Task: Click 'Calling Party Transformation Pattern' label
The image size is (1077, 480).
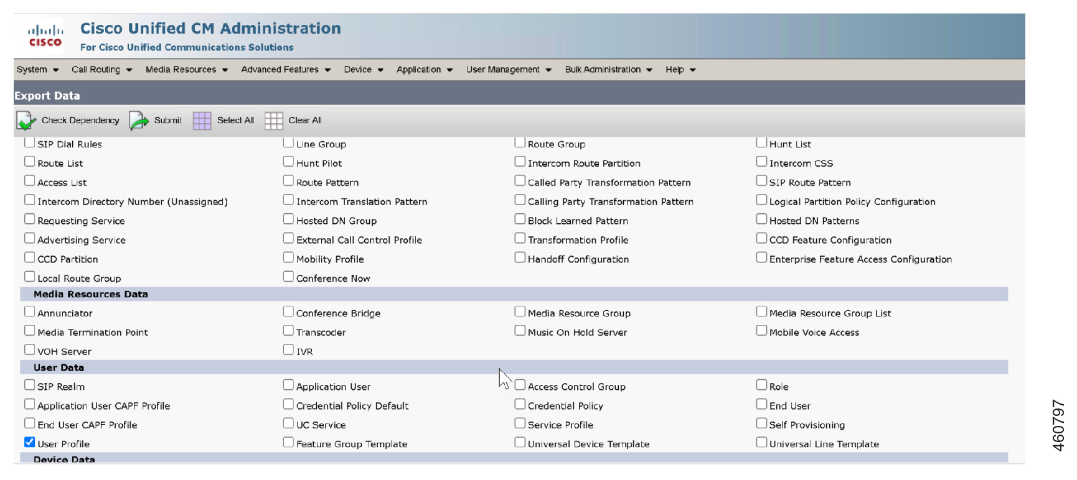Action: coord(611,202)
